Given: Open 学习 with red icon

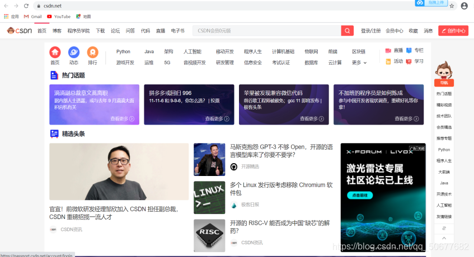Looking at the screenshot, I should pos(415,61).
